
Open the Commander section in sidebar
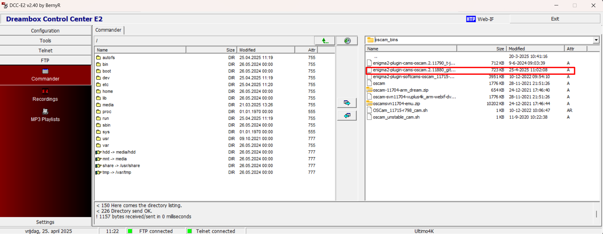tap(45, 75)
